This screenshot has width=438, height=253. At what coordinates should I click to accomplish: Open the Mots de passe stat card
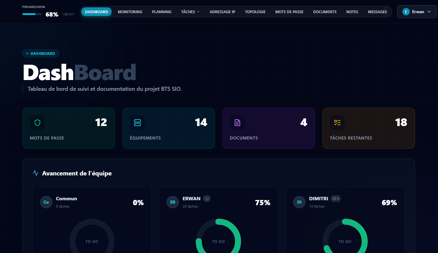(x=69, y=128)
